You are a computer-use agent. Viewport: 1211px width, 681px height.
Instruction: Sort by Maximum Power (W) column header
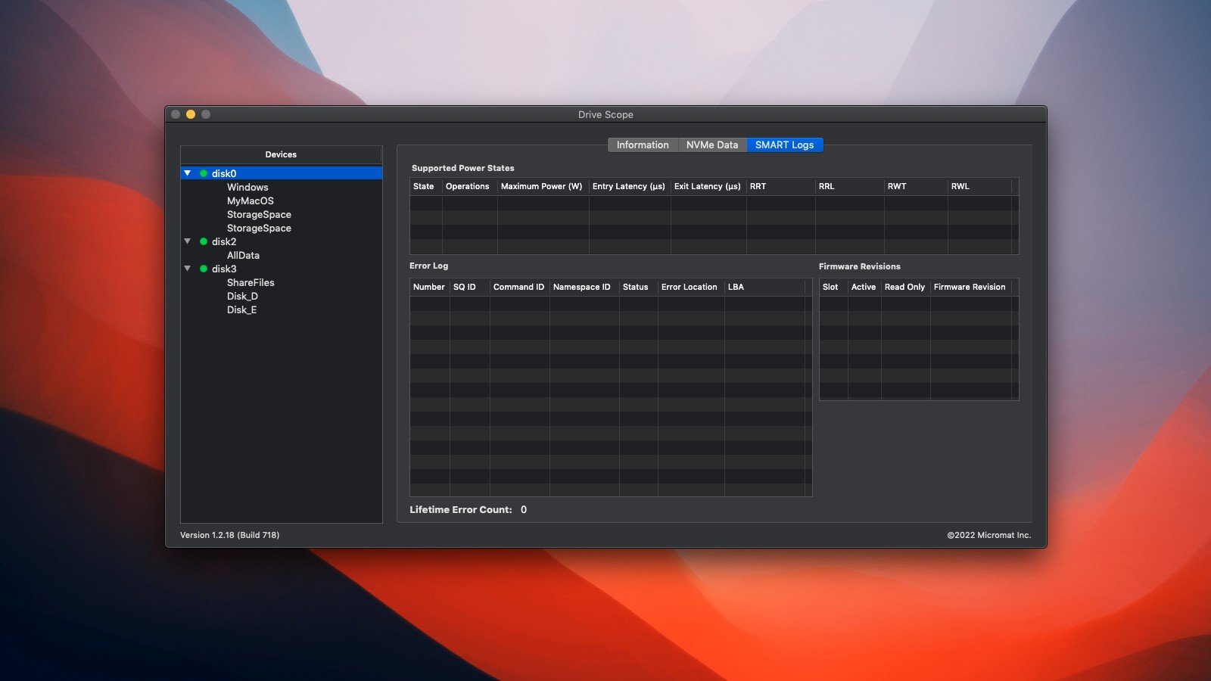(x=541, y=186)
